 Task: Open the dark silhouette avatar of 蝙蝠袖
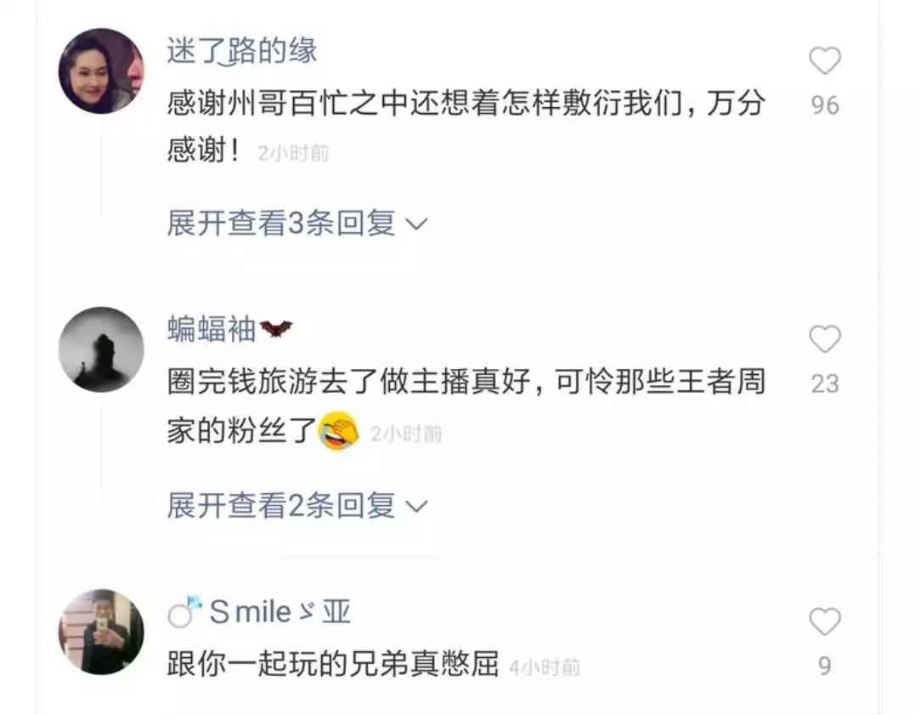pyautogui.click(x=102, y=349)
